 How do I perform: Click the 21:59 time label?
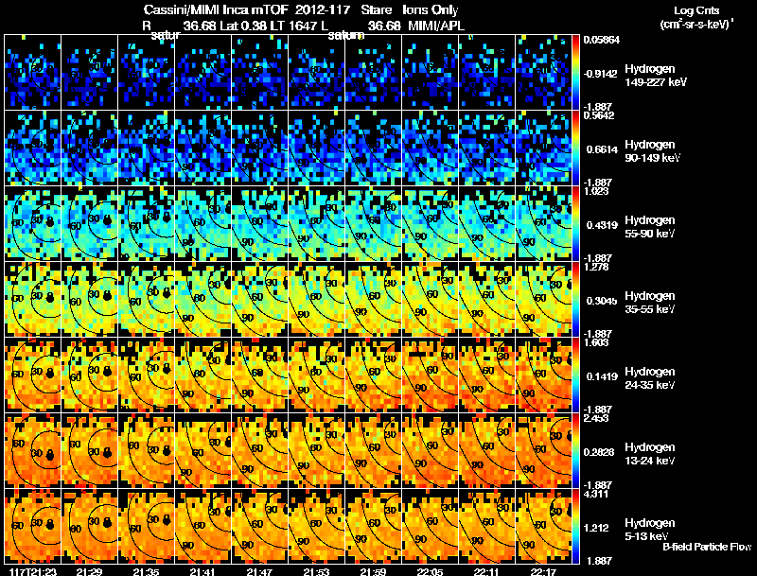(373, 572)
